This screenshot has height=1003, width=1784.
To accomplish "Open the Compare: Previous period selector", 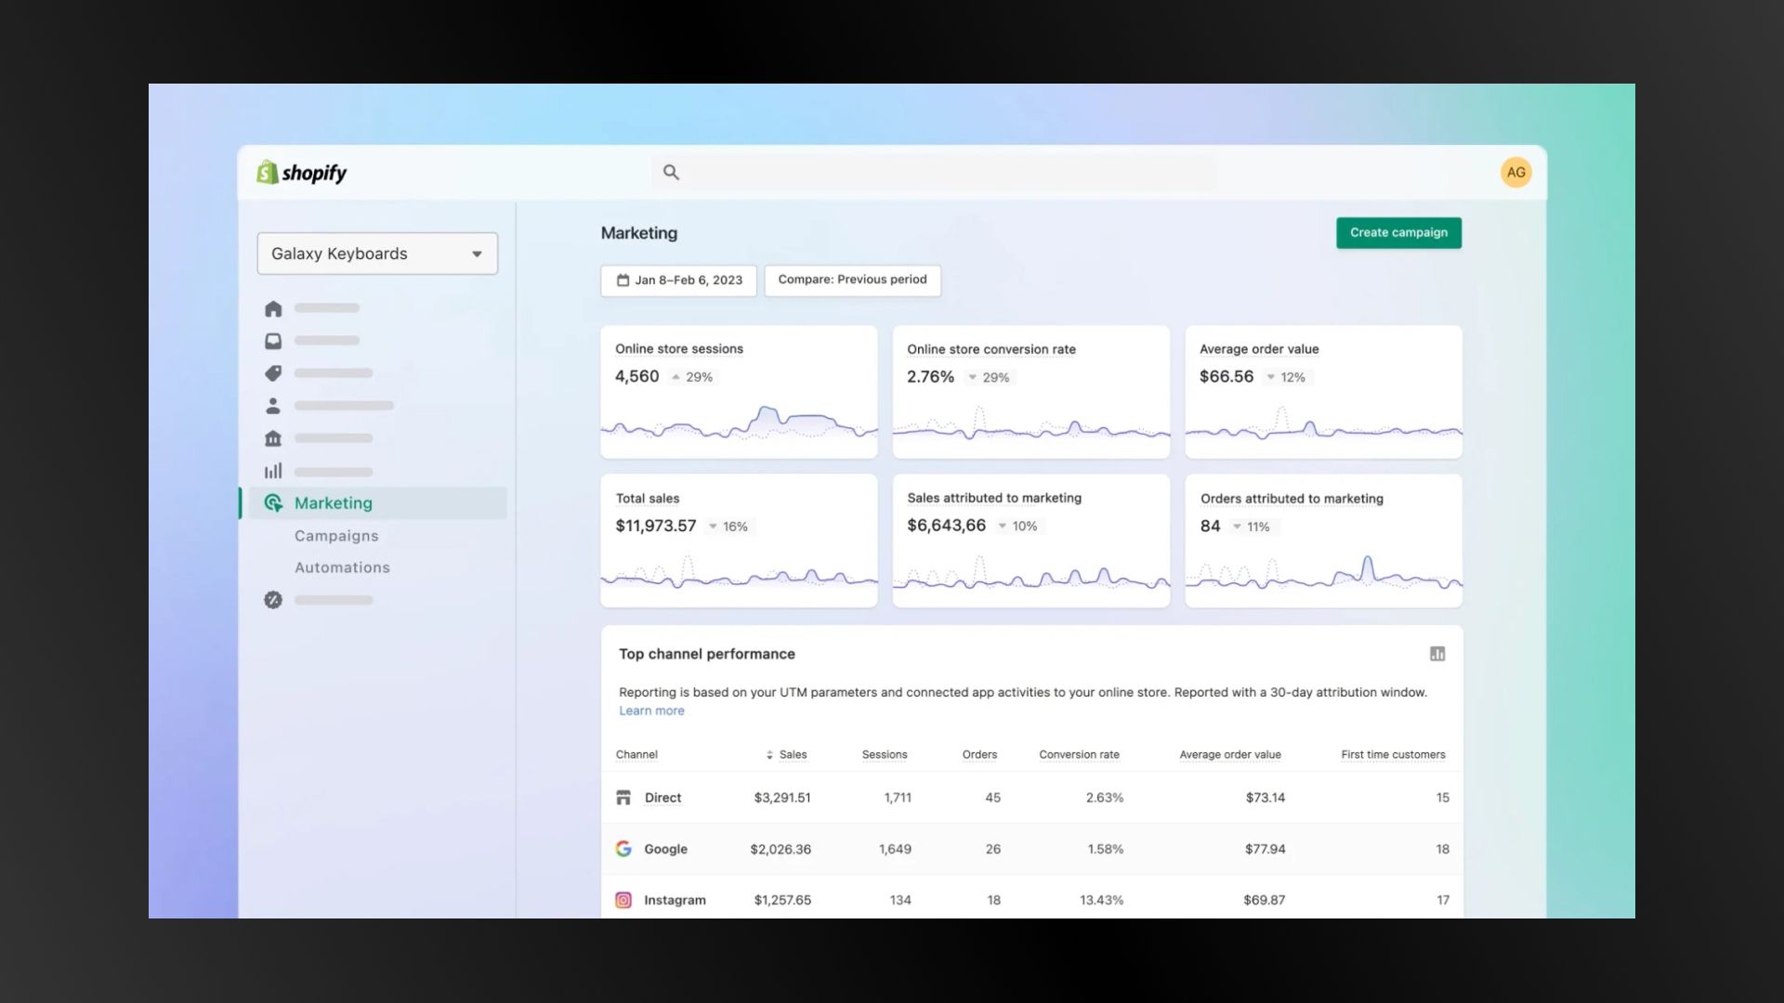I will [x=852, y=280].
